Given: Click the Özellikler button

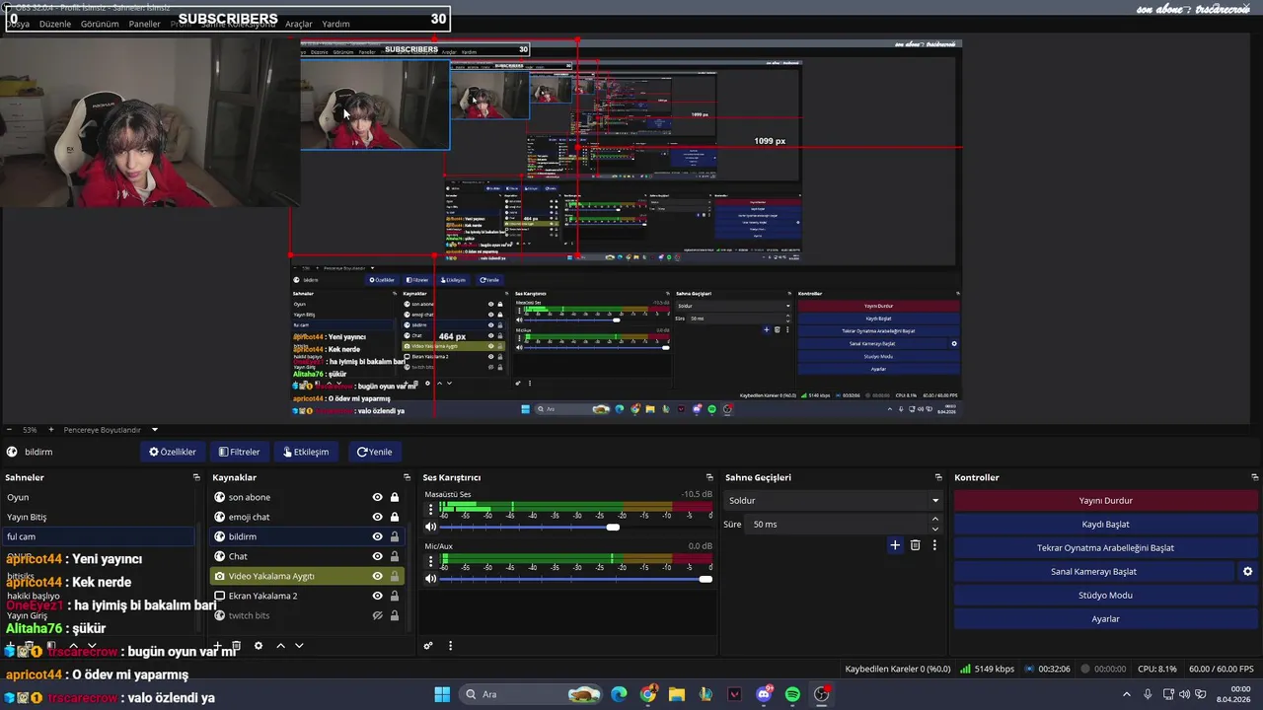Looking at the screenshot, I should [x=173, y=452].
